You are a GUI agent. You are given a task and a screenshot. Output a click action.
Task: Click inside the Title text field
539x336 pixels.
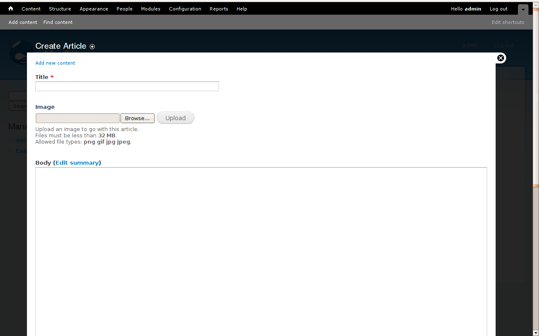click(x=127, y=86)
